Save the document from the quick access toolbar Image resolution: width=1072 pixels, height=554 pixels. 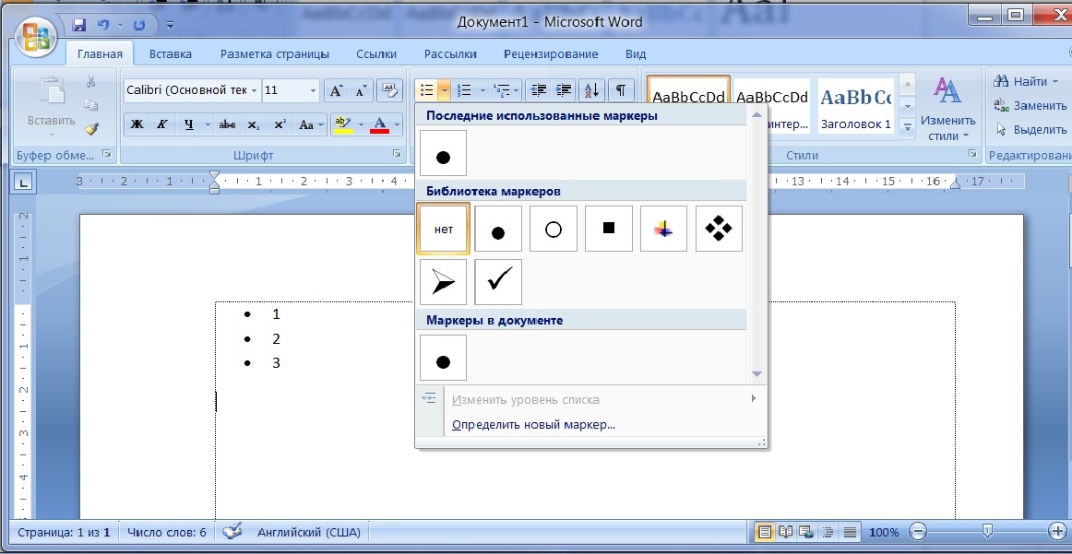79,25
